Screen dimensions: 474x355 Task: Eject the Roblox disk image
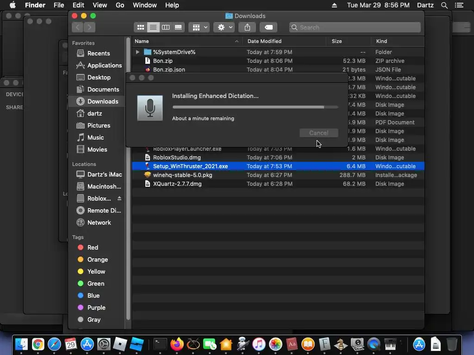119,199
